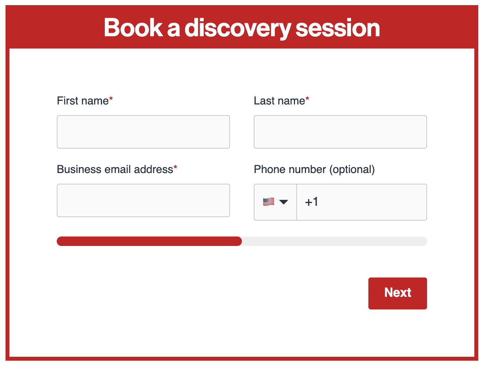The height and width of the screenshot is (365, 483).
Task: Click the "First name" label text
Action: [83, 101]
